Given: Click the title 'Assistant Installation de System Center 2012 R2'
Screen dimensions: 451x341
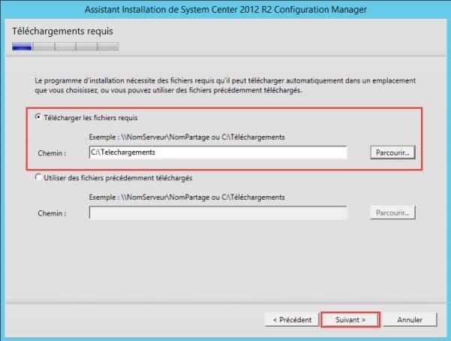Looking at the screenshot, I should [x=225, y=10].
